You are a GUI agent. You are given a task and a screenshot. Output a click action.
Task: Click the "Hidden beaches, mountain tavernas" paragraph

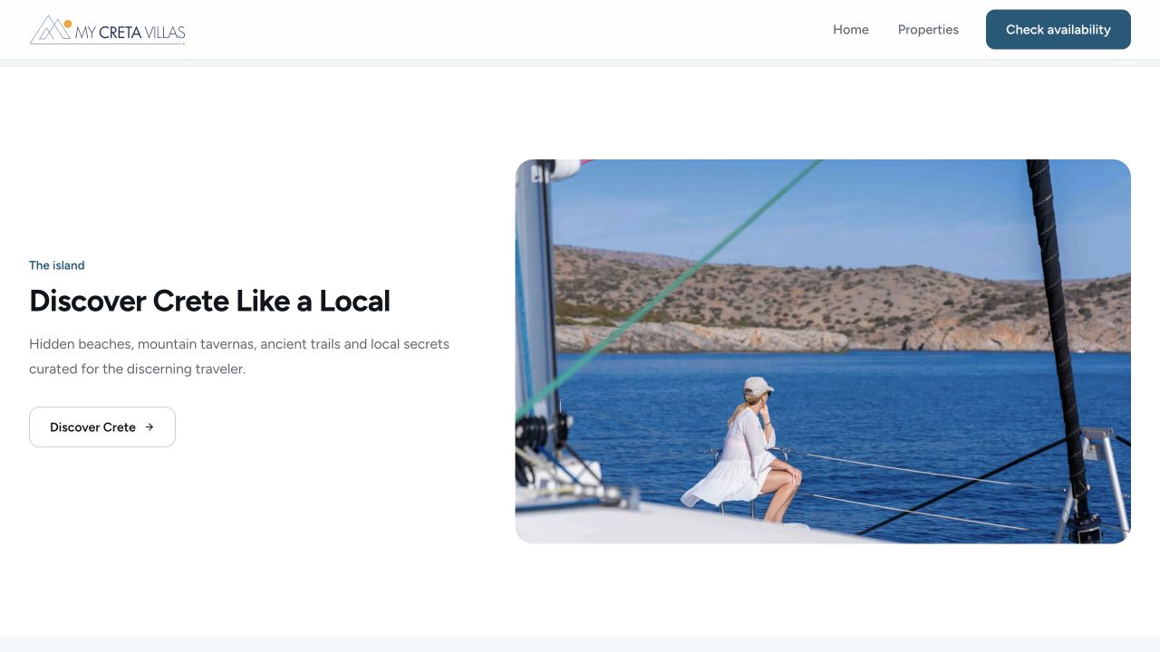coord(239,357)
